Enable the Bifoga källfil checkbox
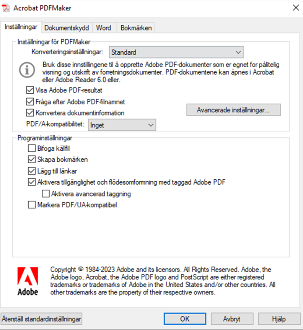Viewport: 303px width, 330px height. point(31,148)
